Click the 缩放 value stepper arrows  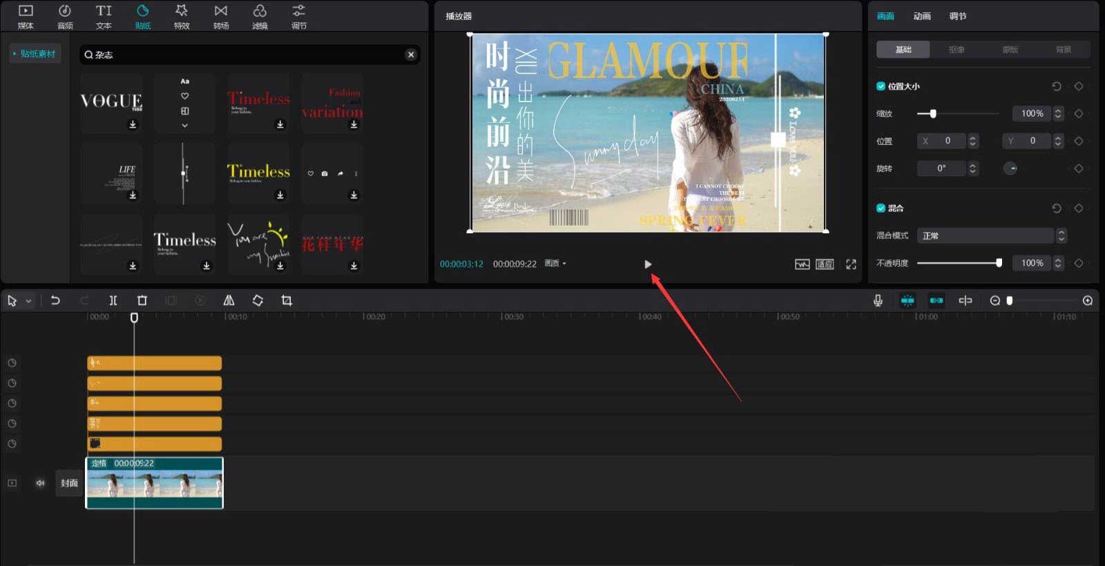click(x=1058, y=113)
